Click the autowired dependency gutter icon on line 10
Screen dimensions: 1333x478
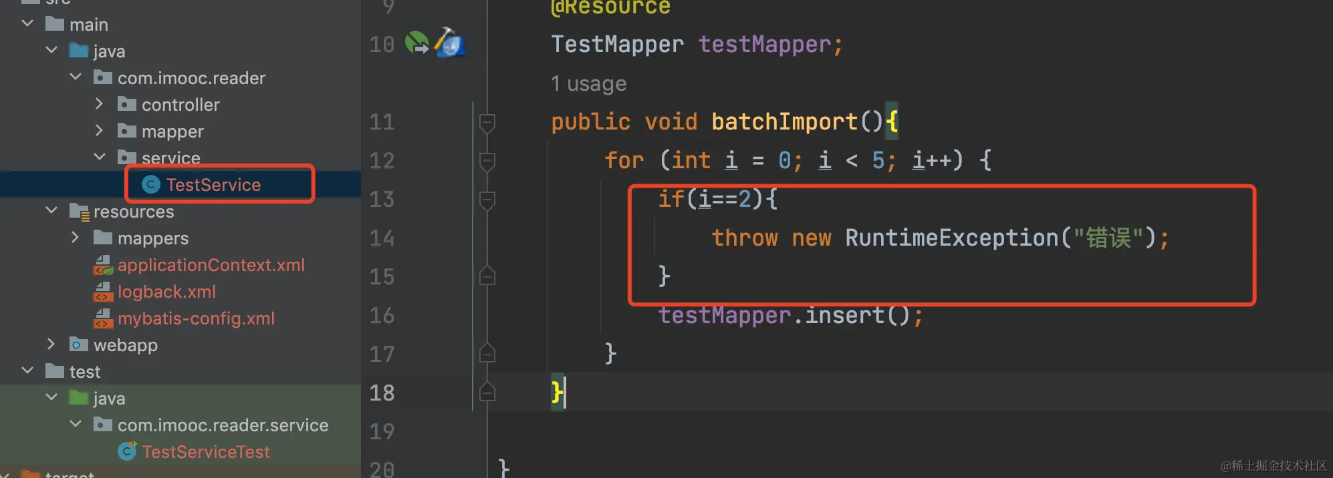pyautogui.click(x=417, y=43)
